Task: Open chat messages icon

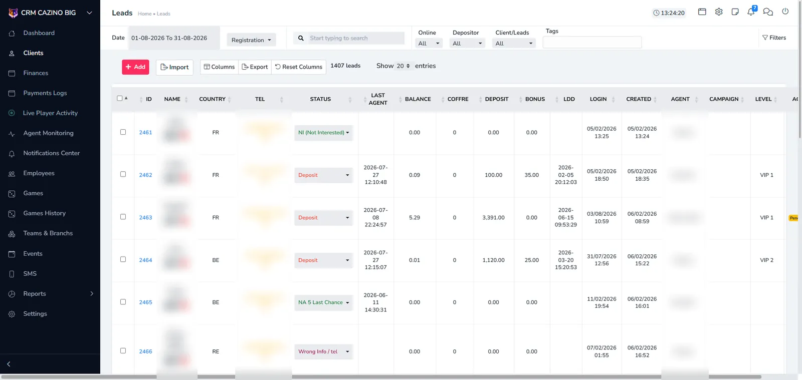Action: pyautogui.click(x=768, y=12)
